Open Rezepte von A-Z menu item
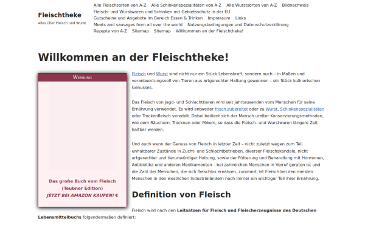The image size is (365, 228). pyautogui.click(x=110, y=31)
